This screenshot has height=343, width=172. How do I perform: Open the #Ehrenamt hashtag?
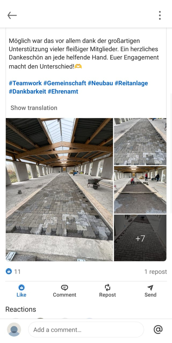coord(63,91)
